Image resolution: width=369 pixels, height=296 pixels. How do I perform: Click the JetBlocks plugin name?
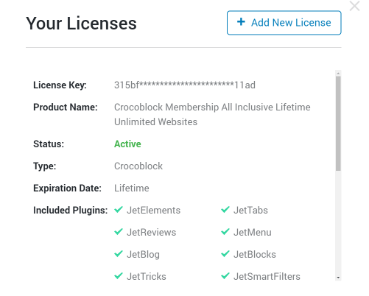255,255
